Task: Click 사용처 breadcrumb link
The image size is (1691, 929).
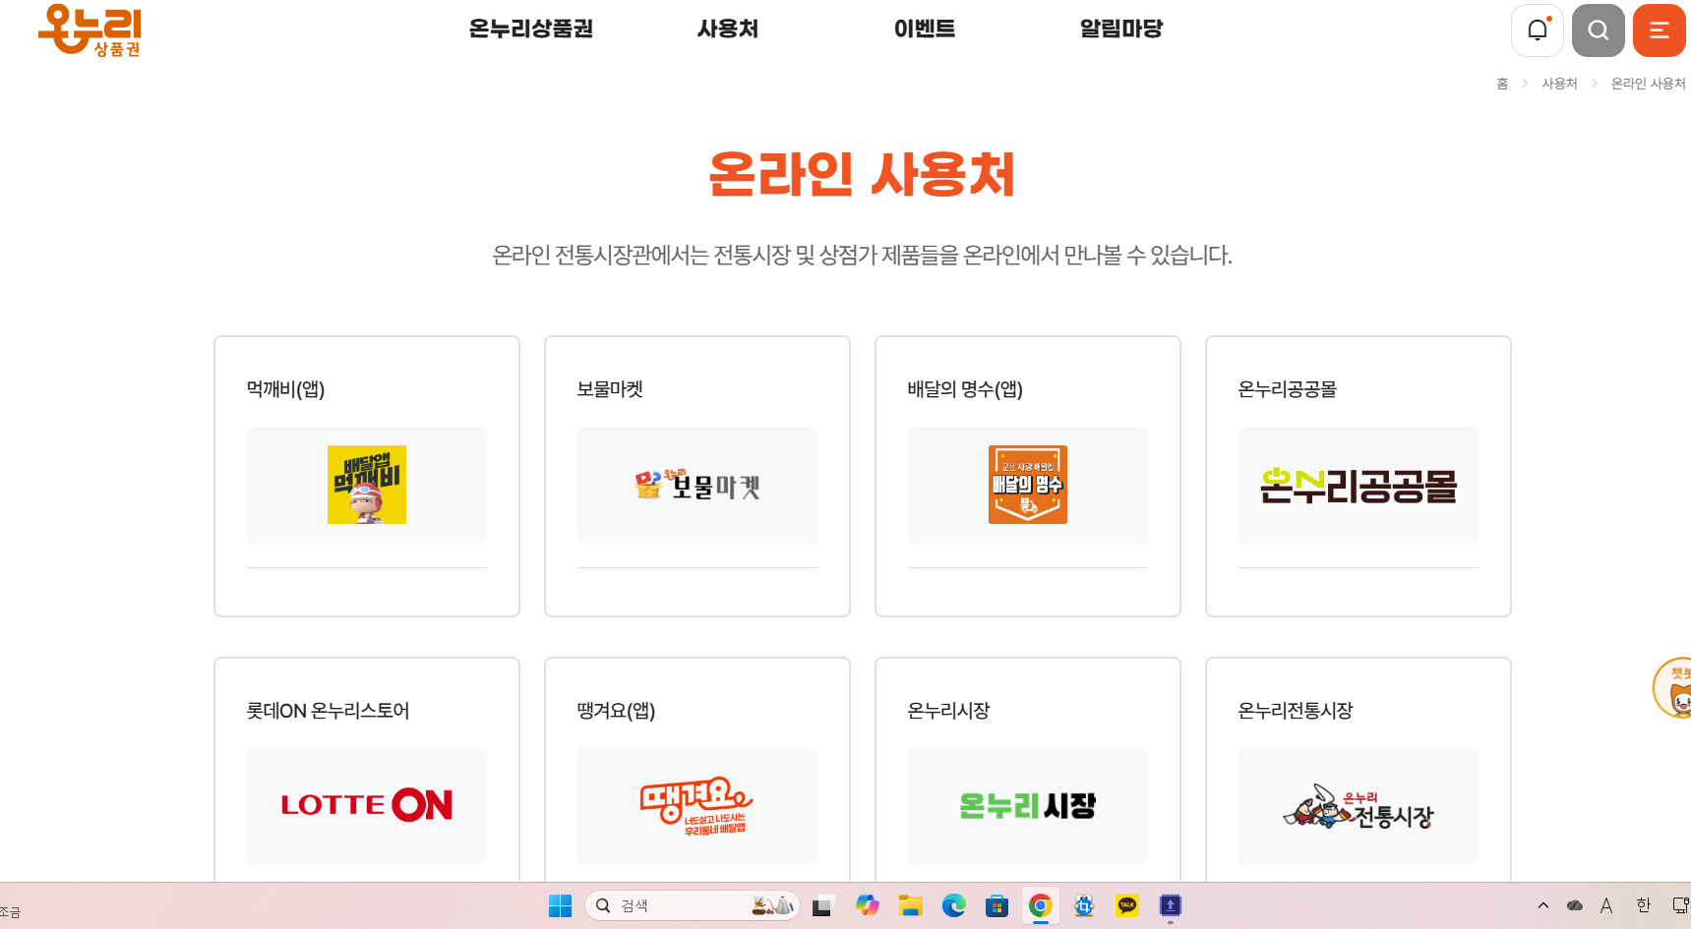Action: pyautogui.click(x=1559, y=84)
